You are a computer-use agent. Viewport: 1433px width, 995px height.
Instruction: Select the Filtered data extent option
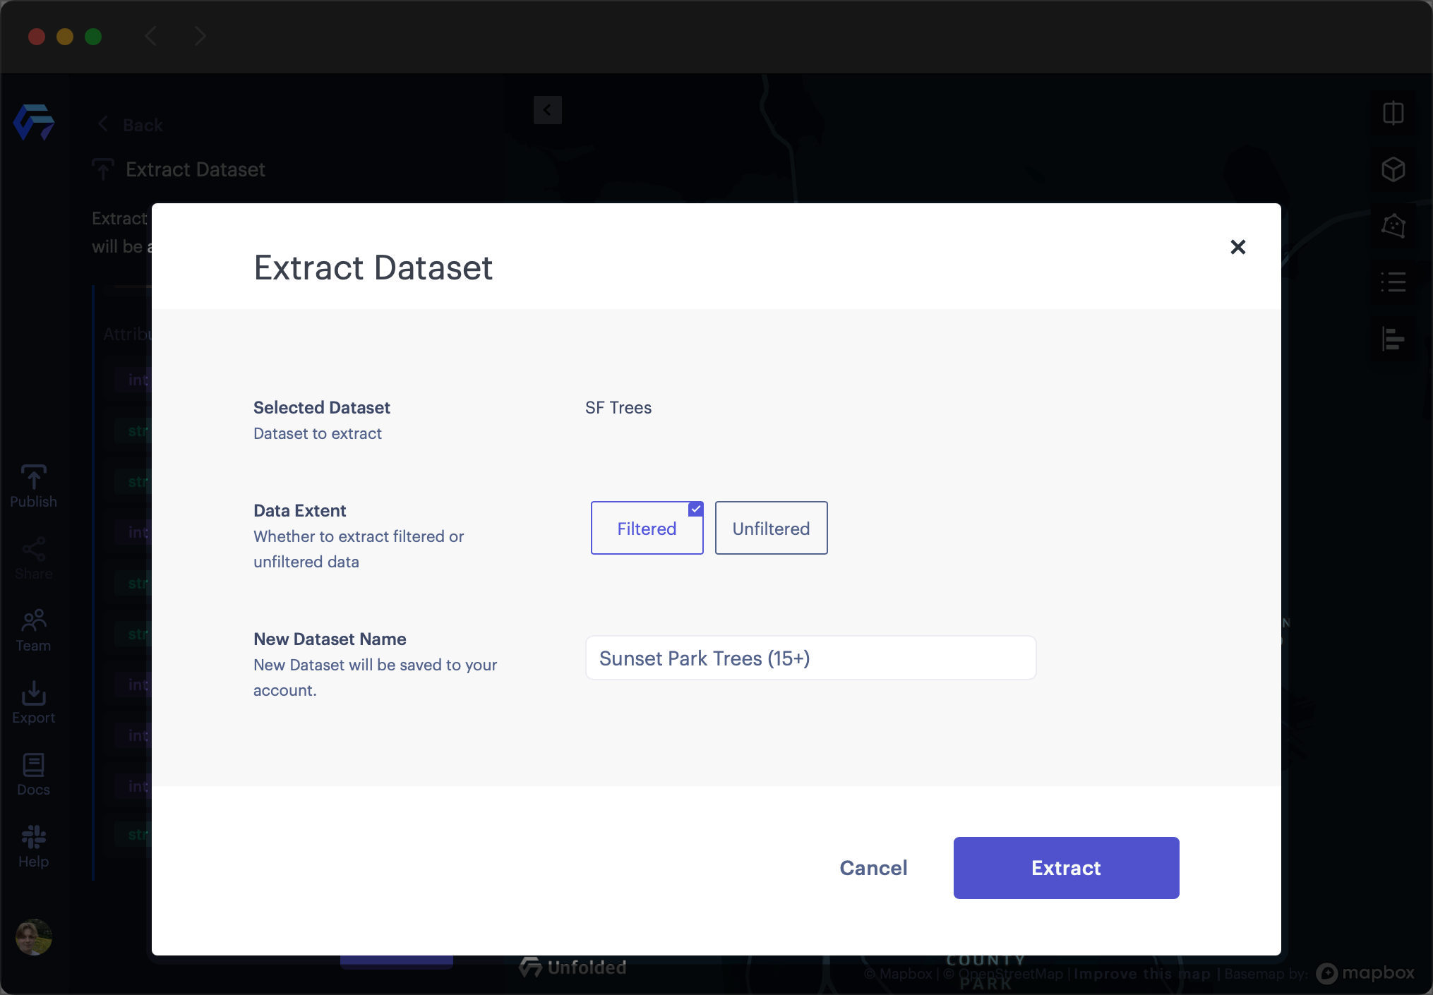click(647, 528)
